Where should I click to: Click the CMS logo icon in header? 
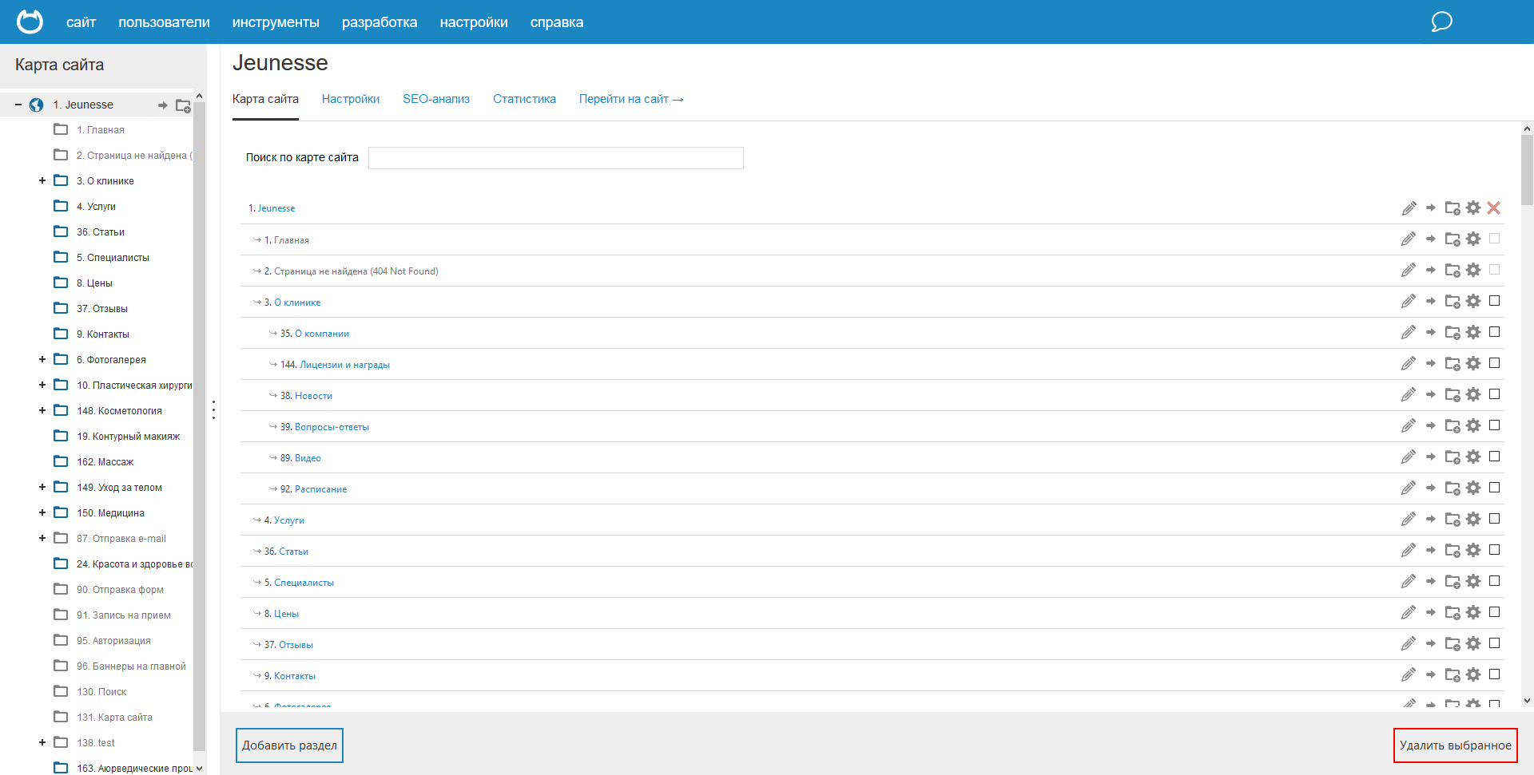(x=30, y=22)
